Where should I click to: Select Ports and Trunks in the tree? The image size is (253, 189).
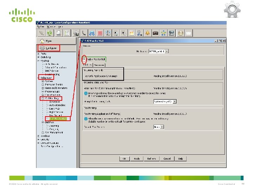[54, 85]
